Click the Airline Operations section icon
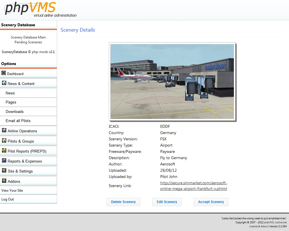 4,130
